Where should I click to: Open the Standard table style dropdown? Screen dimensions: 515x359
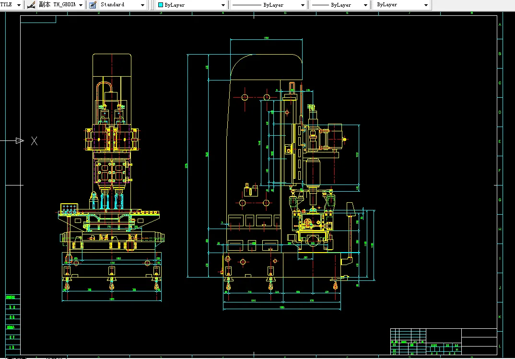pyautogui.click(x=143, y=5)
